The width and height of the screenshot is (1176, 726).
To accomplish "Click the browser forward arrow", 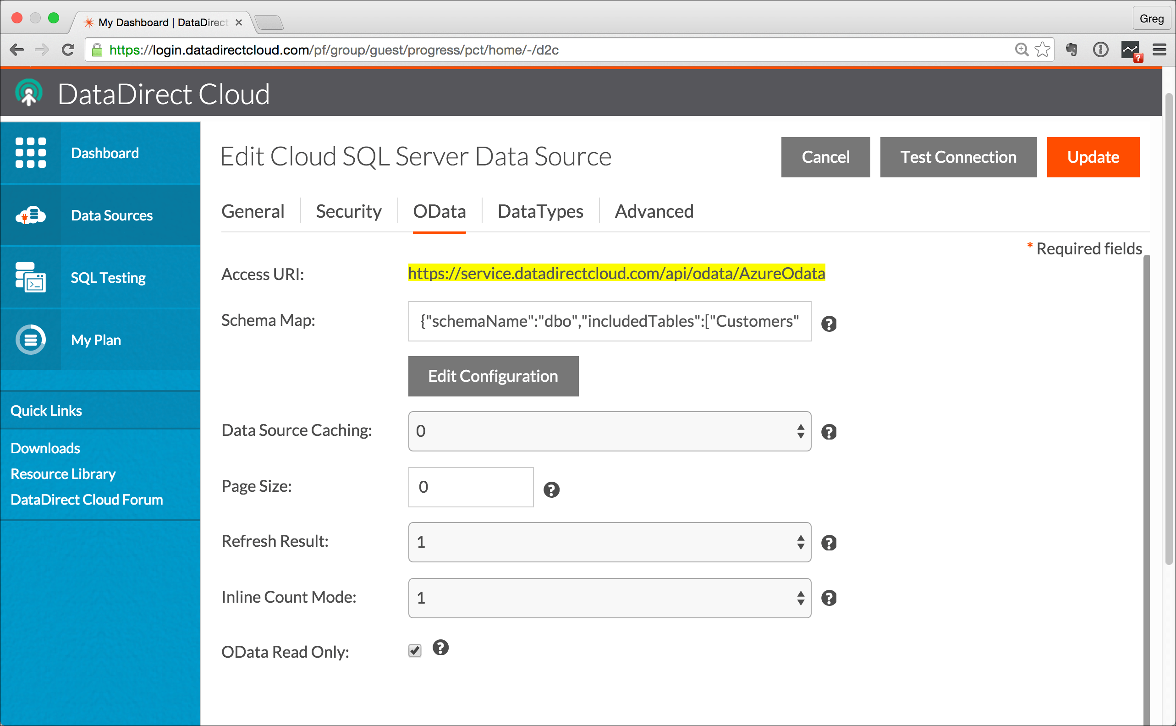I will [42, 50].
